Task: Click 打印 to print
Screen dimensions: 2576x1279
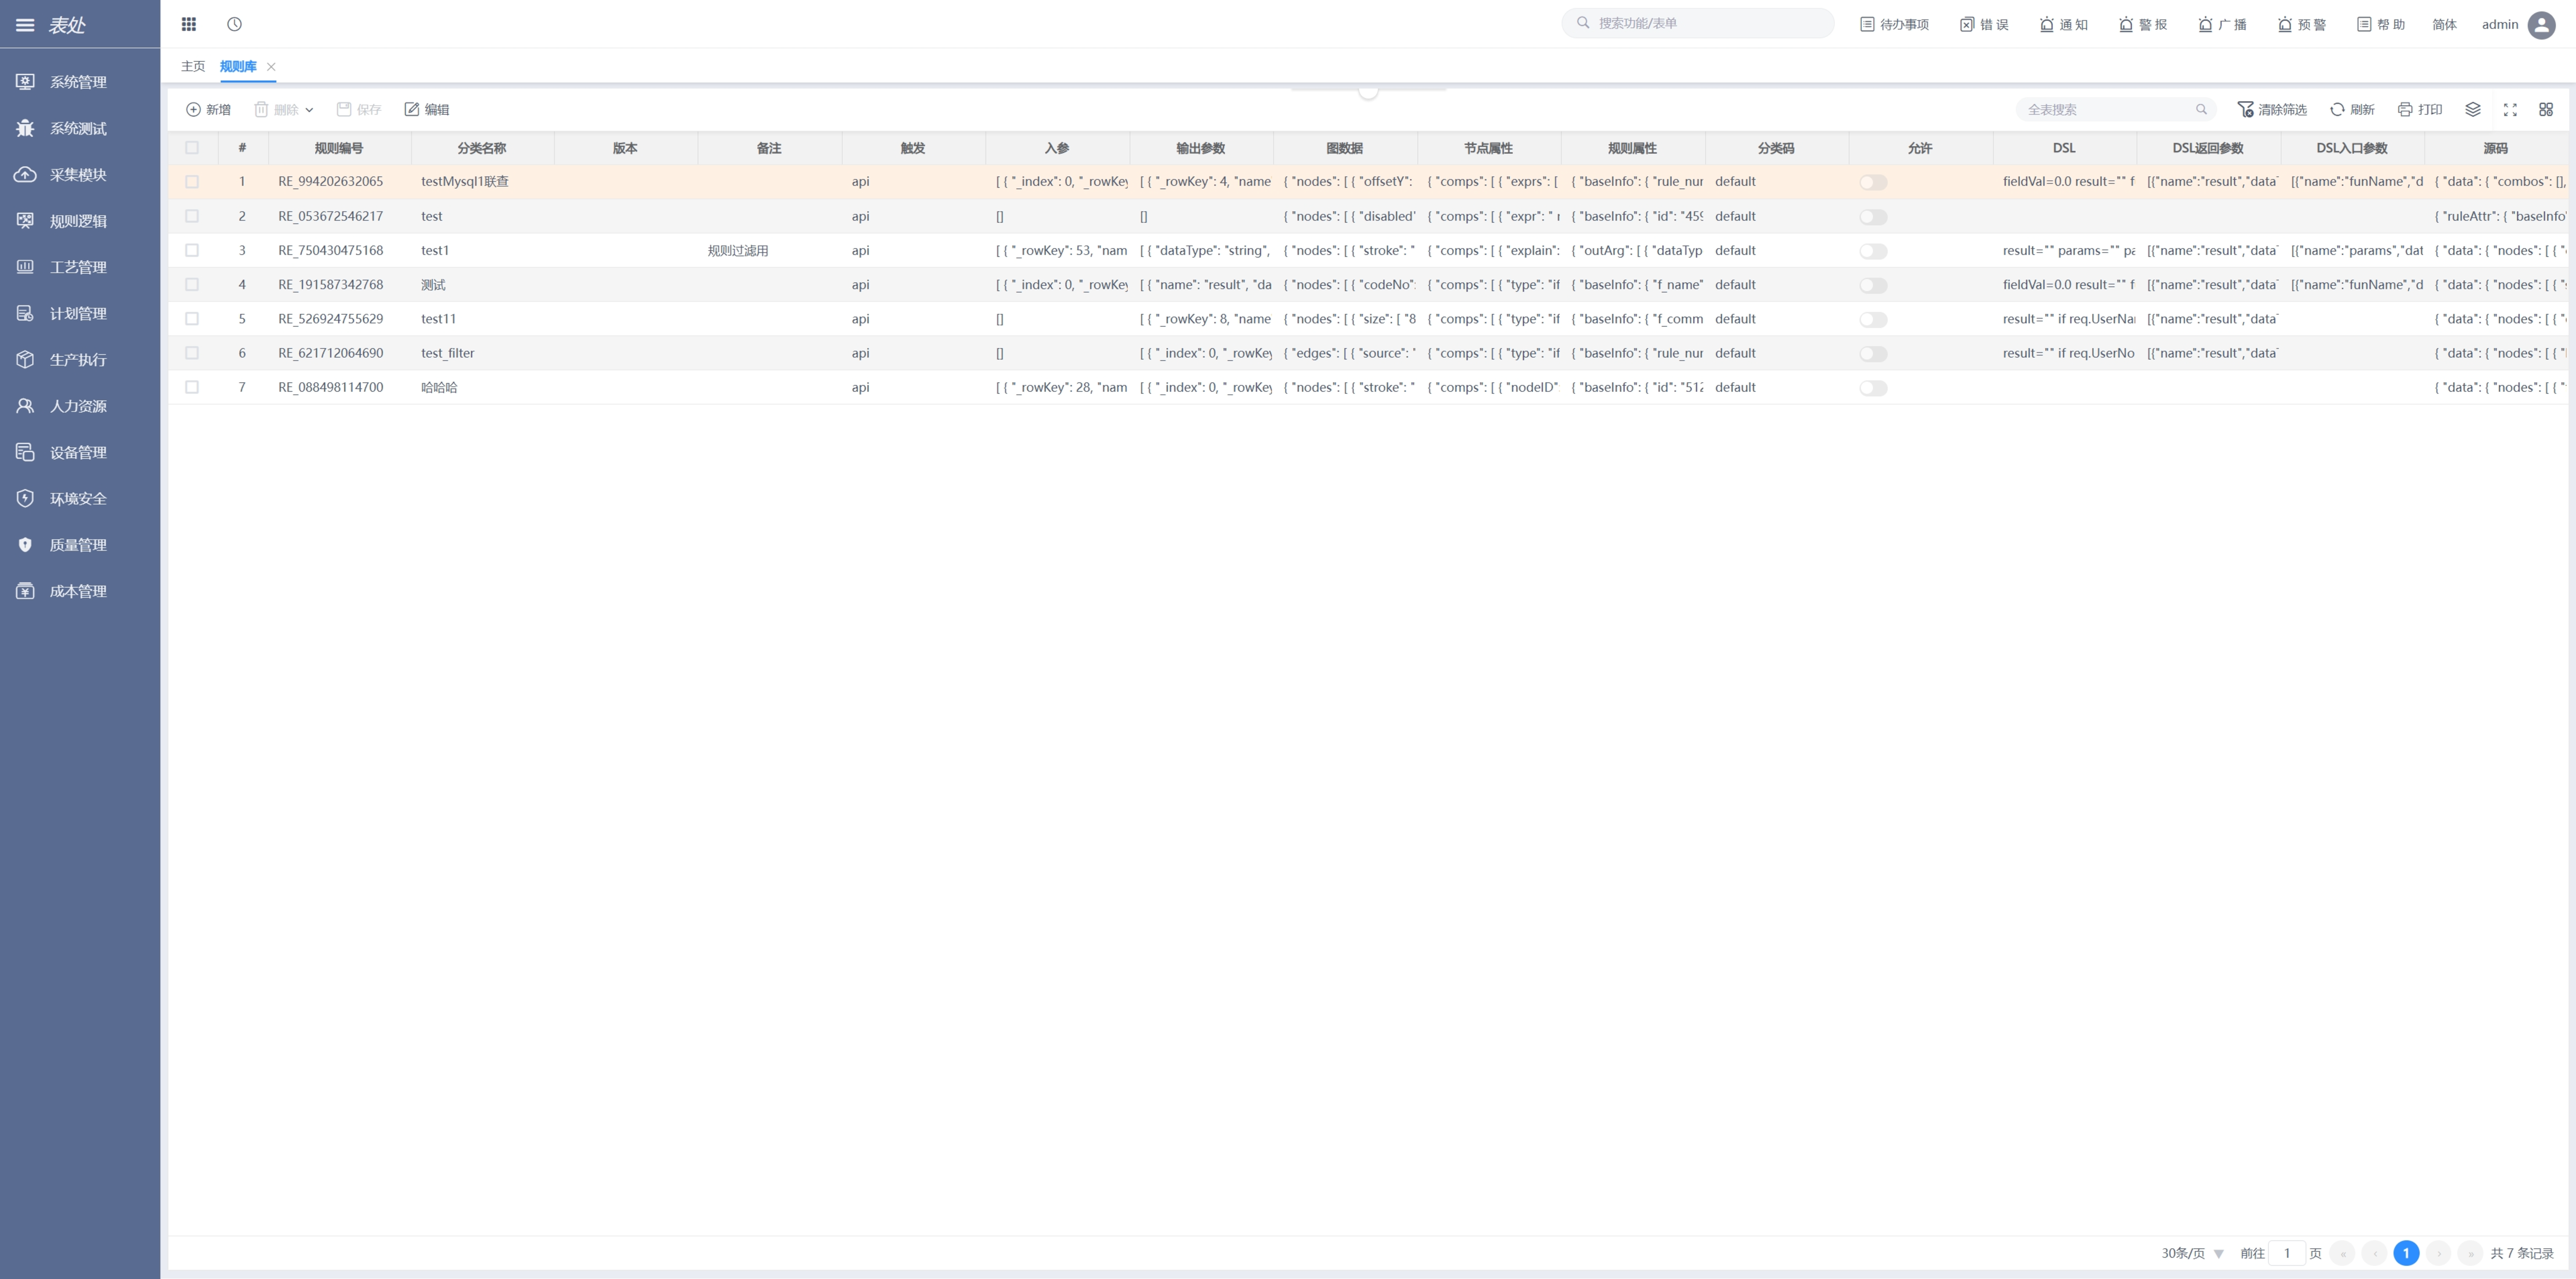Action: pyautogui.click(x=2420, y=109)
